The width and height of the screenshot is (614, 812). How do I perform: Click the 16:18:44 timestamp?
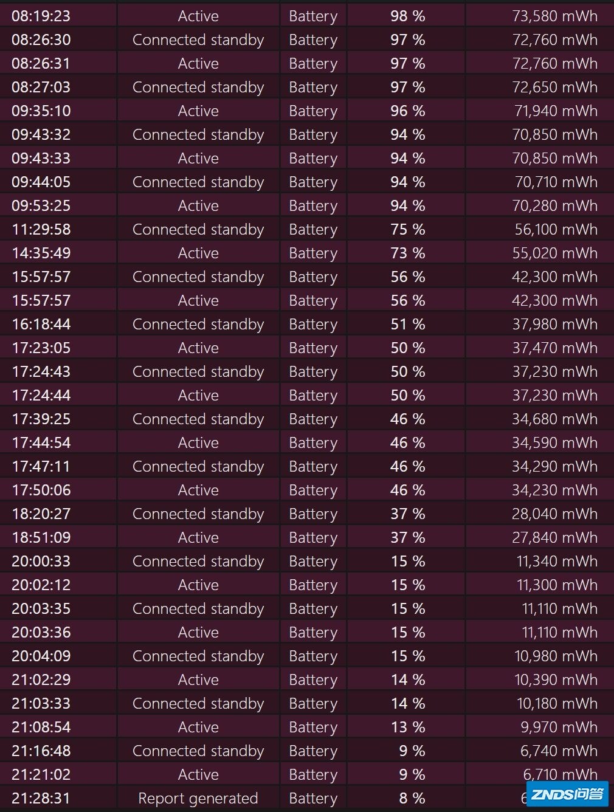click(x=41, y=325)
